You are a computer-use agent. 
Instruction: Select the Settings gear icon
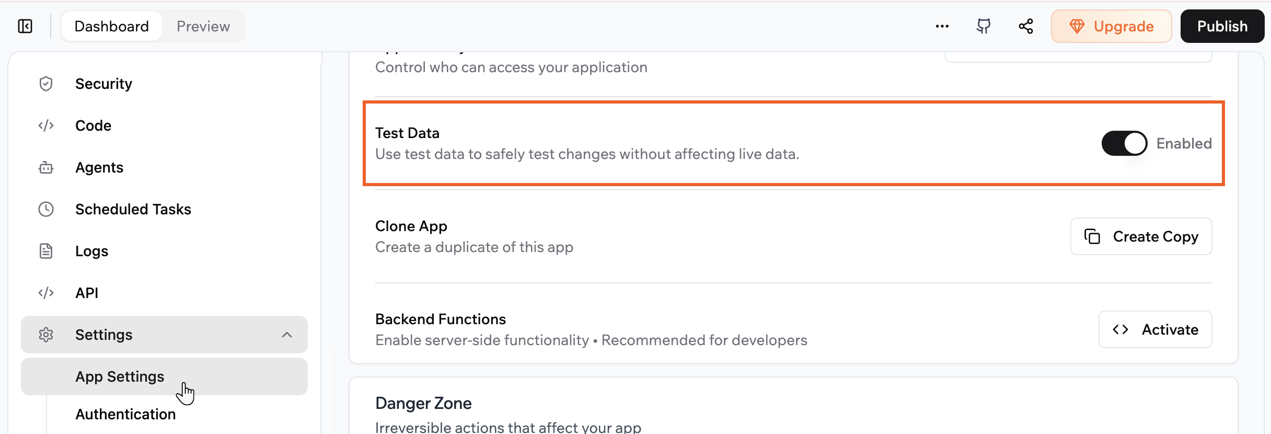coord(46,335)
